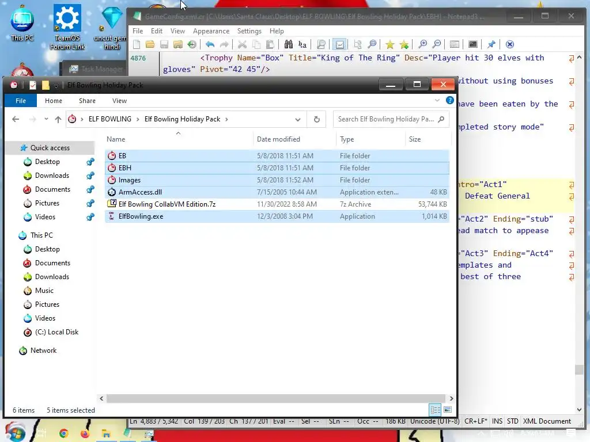Select the Images folder row
590x442 pixels.
click(277, 180)
